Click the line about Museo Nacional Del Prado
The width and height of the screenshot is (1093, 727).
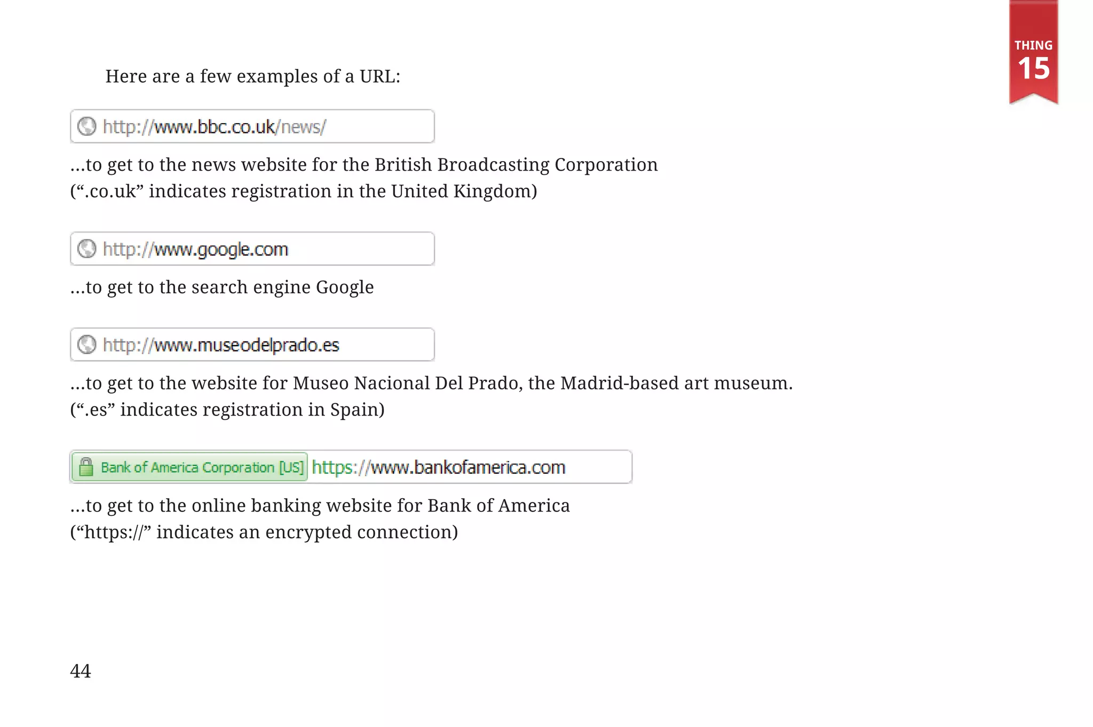coord(431,383)
